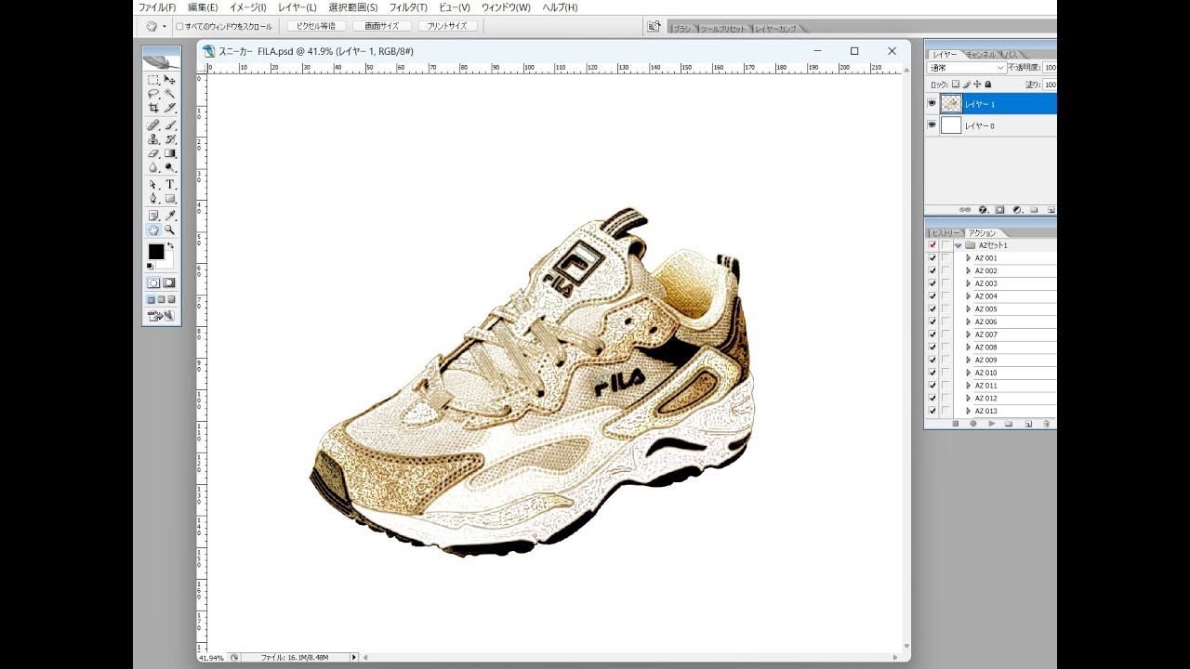Add a layer style in Layers panel
The height and width of the screenshot is (669, 1190).
click(x=983, y=210)
